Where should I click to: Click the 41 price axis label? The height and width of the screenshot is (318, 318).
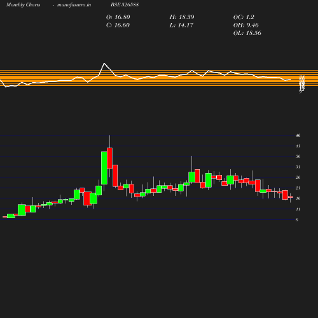(x=298, y=146)
